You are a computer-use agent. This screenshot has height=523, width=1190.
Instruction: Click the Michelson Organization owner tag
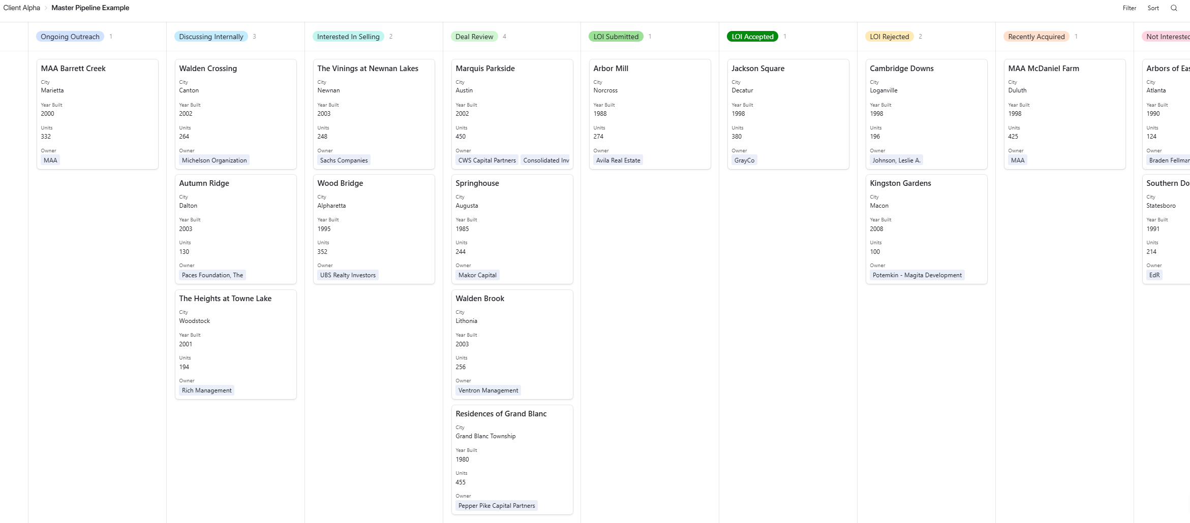click(x=214, y=160)
